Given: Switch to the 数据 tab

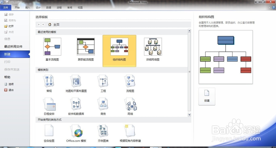Looking at the screenshot, I should point(49,7).
